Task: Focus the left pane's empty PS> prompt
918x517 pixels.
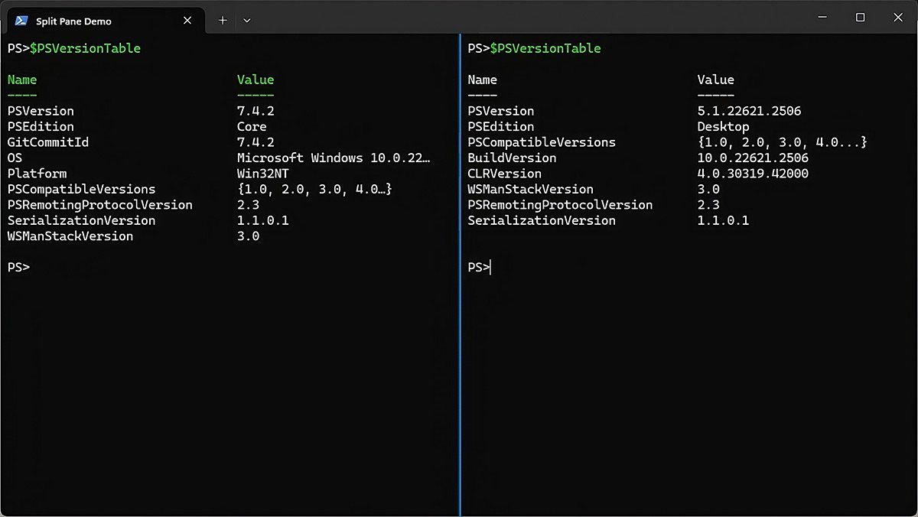Action: [19, 267]
